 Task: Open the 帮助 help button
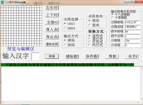[112, 56]
